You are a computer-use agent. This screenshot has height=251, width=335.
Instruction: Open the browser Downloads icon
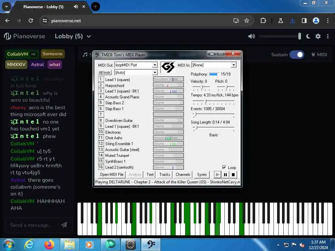tap(292, 21)
